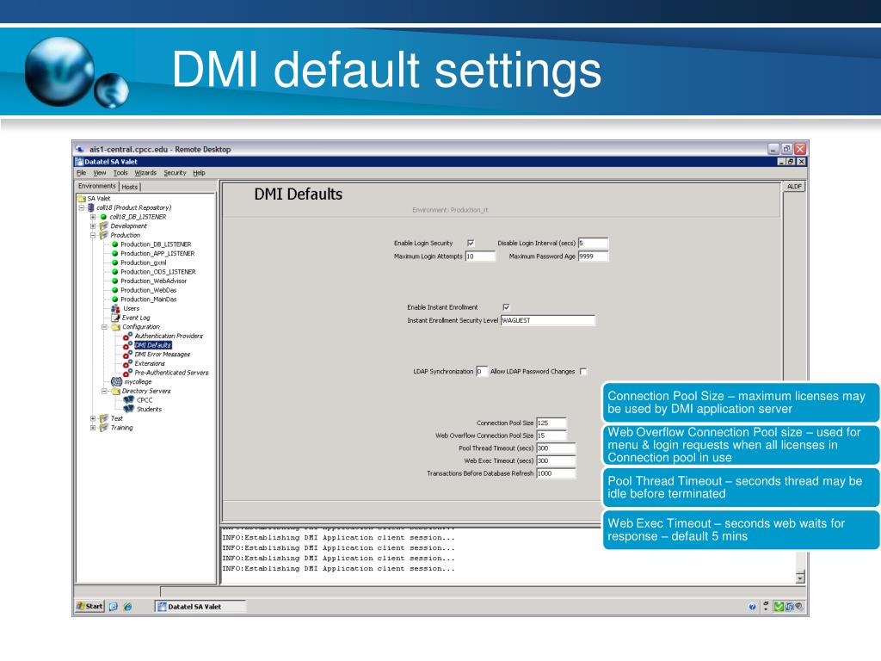Click the Configuration folder icon
881x661 pixels.
point(116,326)
